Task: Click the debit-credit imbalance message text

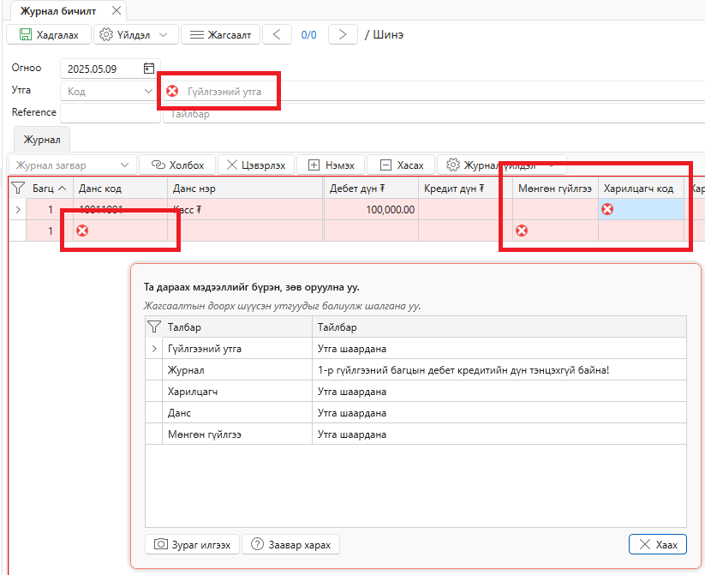Action: point(463,370)
